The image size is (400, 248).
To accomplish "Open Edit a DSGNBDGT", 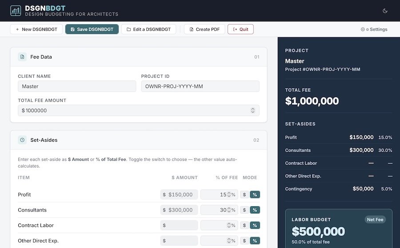I will pos(148,29).
